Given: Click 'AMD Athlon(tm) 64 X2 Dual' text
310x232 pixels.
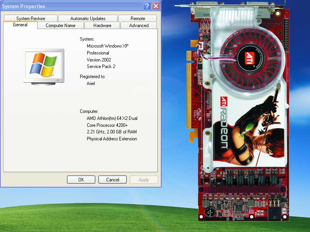Looking at the screenshot, I should coord(112,118).
